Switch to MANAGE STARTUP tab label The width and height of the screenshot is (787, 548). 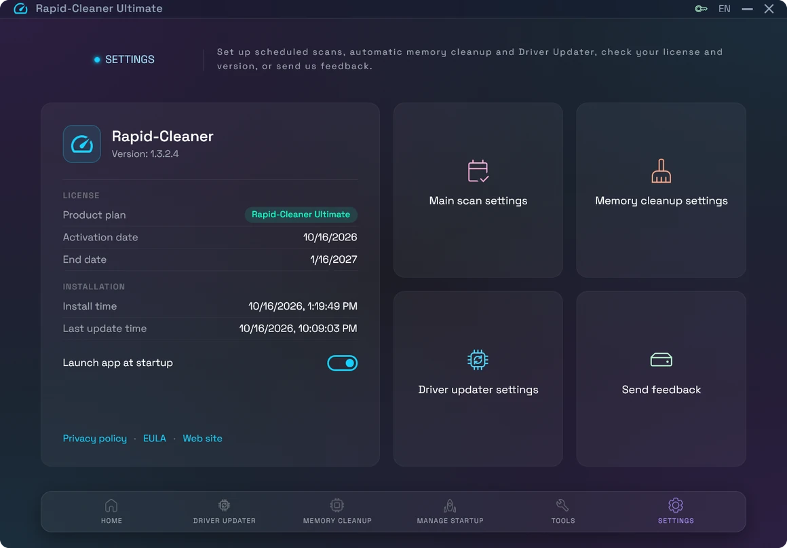[x=450, y=521]
